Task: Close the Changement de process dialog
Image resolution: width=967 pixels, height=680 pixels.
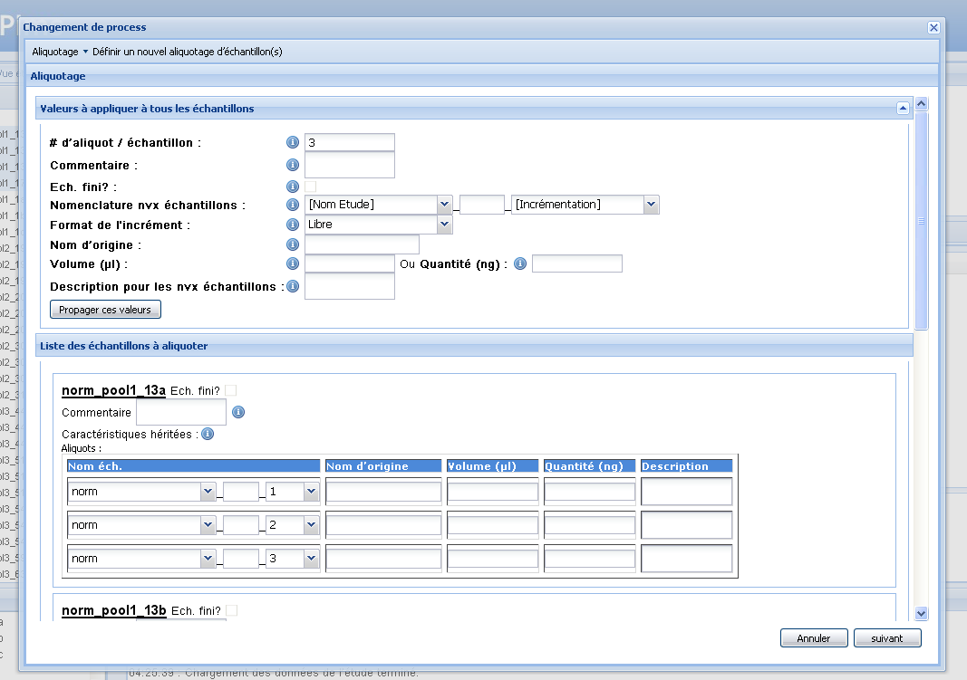Action: click(933, 27)
